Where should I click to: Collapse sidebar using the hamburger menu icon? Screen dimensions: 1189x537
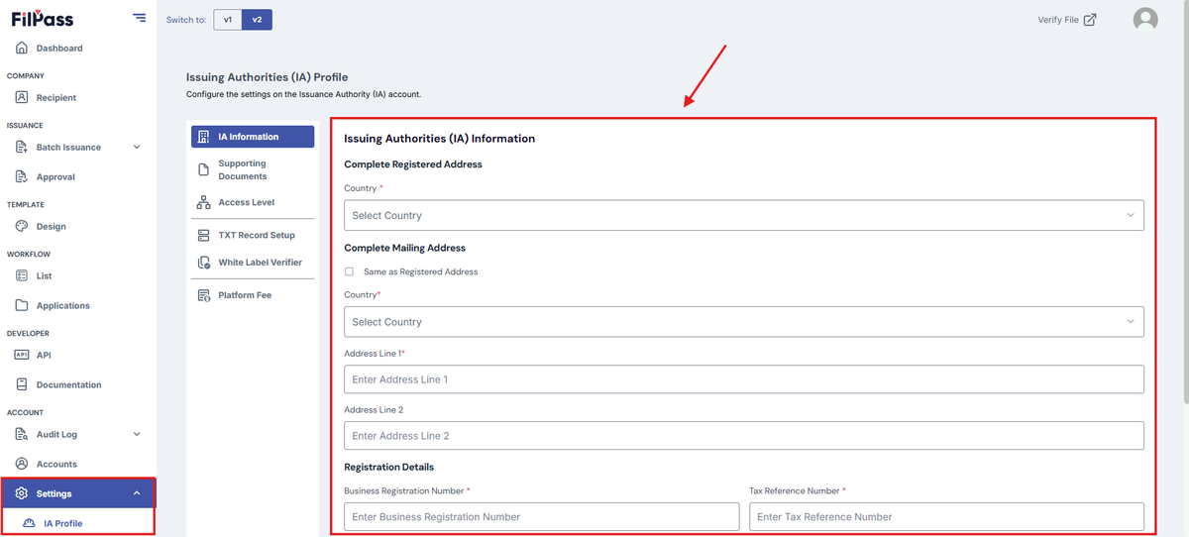(x=139, y=18)
